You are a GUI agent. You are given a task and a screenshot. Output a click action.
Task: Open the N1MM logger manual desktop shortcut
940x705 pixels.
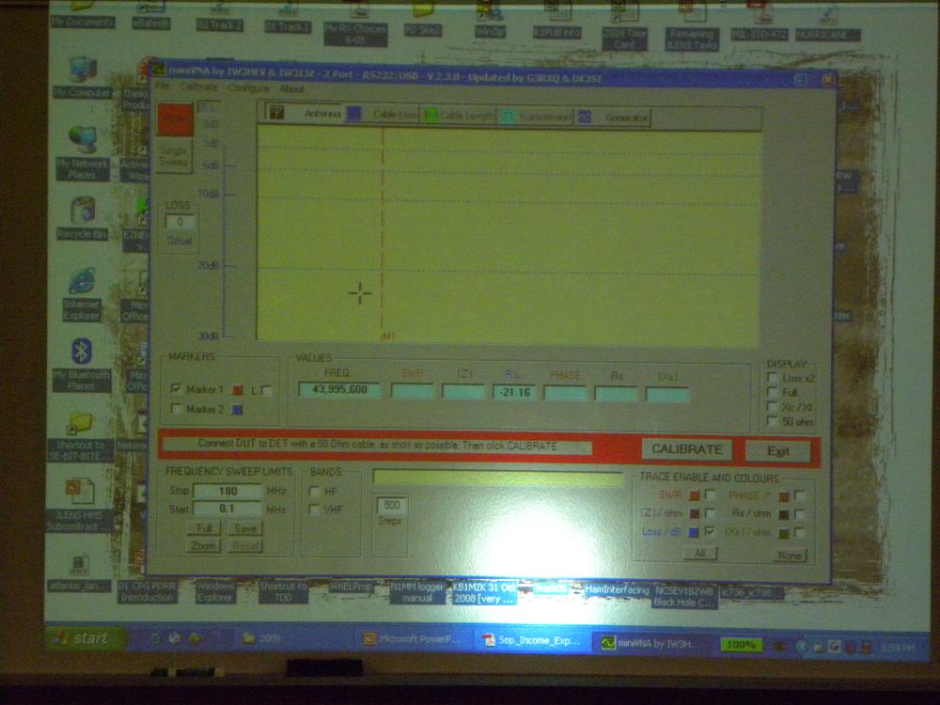click(417, 591)
